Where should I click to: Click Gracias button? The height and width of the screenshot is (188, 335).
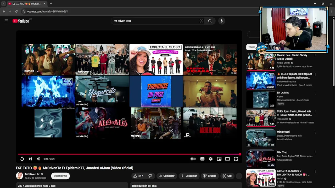click(x=210, y=176)
